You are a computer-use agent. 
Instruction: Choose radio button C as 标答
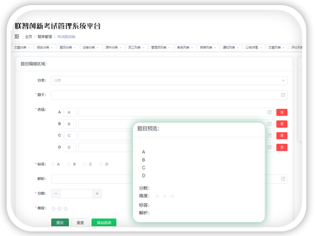(x=85, y=164)
